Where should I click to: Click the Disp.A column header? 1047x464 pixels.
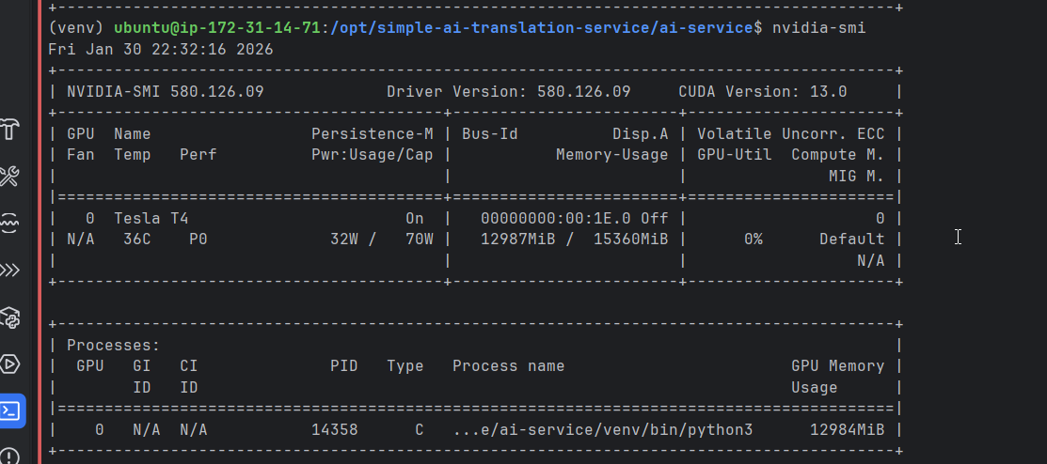pyautogui.click(x=641, y=134)
